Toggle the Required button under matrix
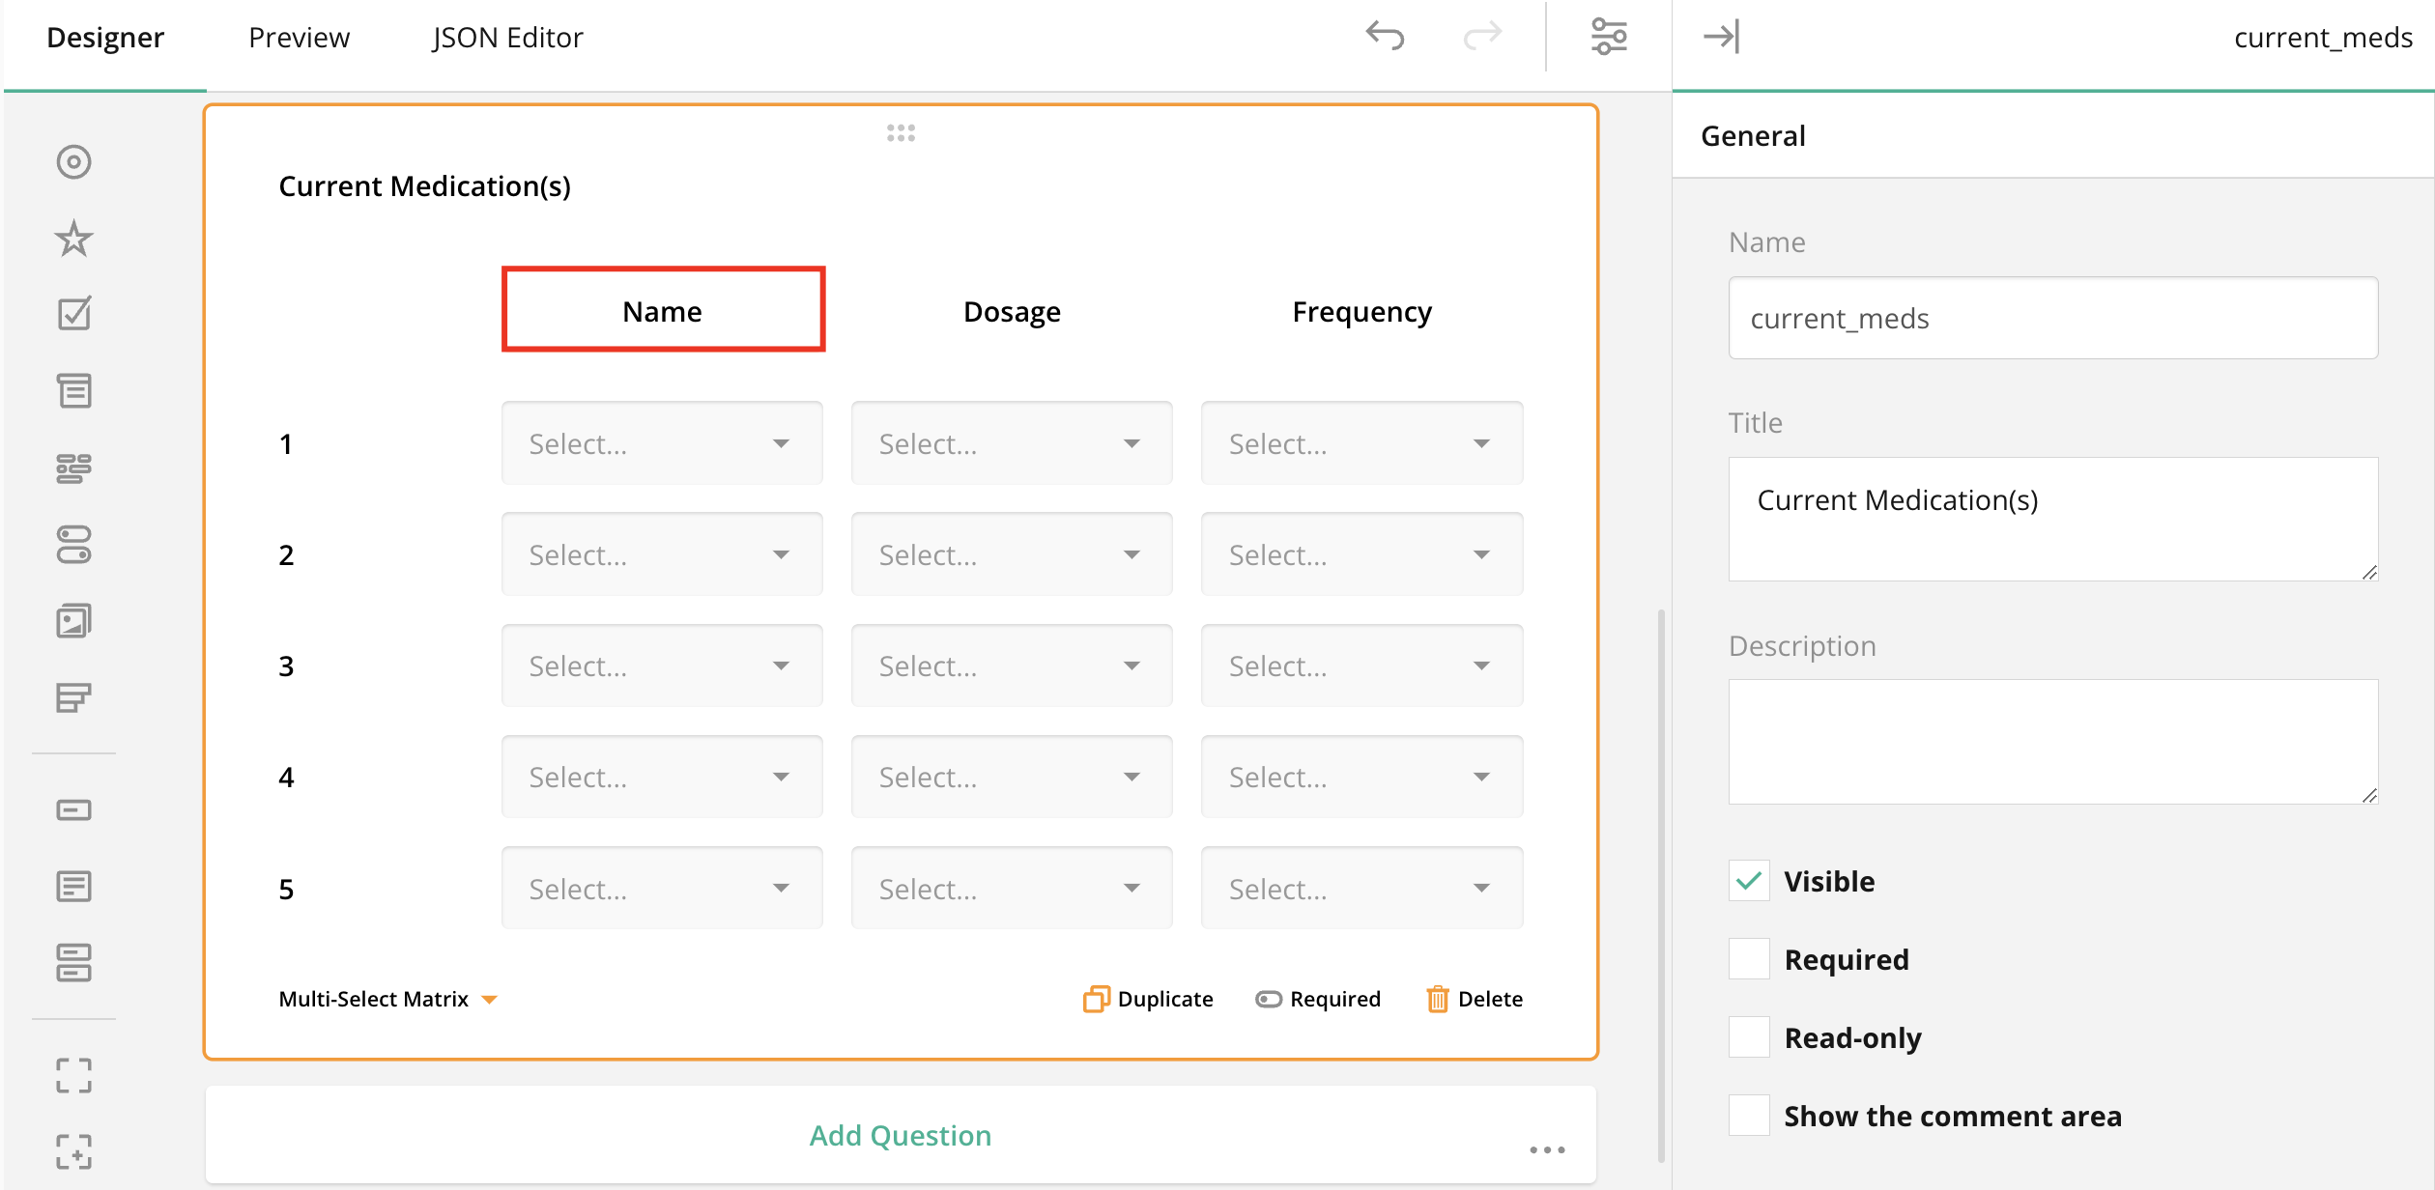Screen dimensions: 2435x1190 point(1318,999)
